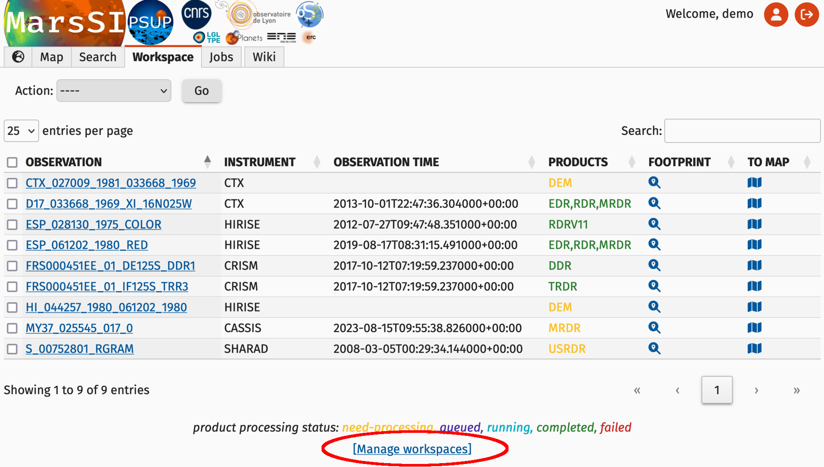
Task: Click the logout icon button
Action: pos(807,14)
